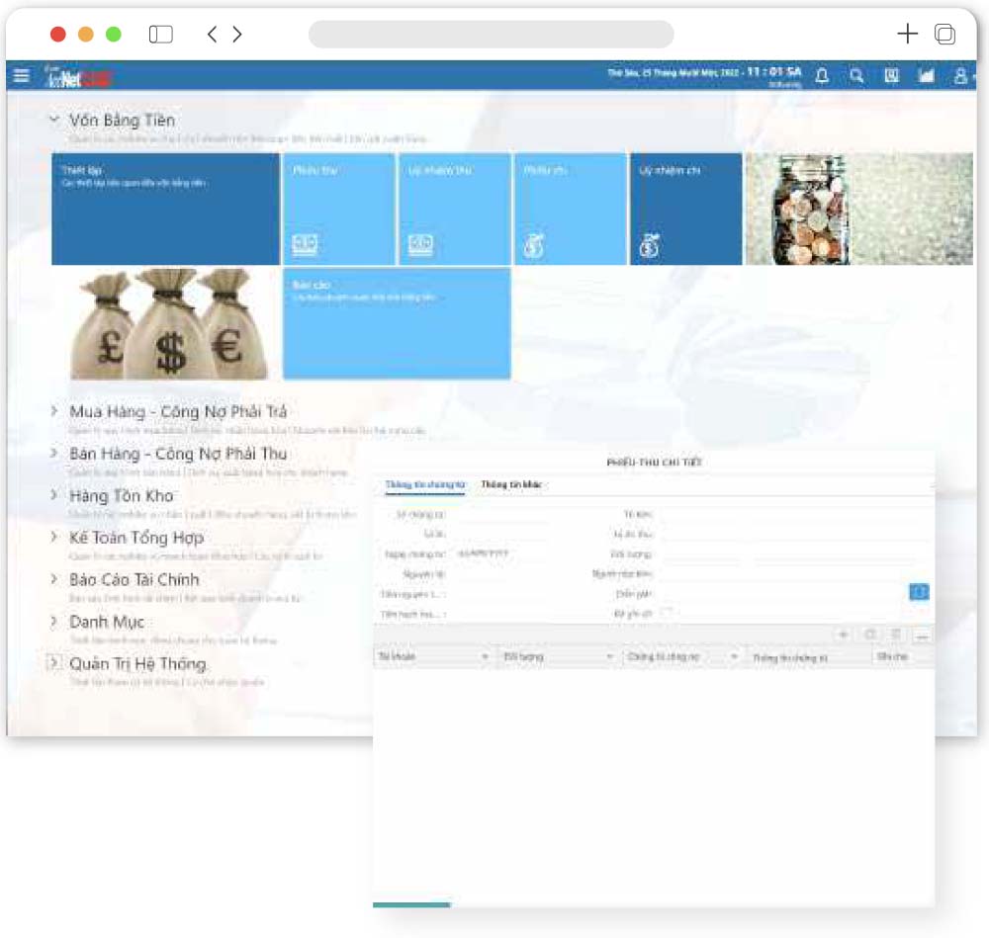The height and width of the screenshot is (938, 989).
Task: Open the Thiết lập tile
Action: (165, 209)
